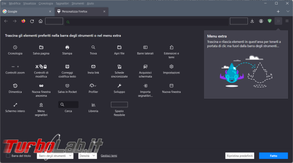Click the Firefox account avatar icon
Image resolution: width=293 pixels, height=163 pixels.
point(261,21)
